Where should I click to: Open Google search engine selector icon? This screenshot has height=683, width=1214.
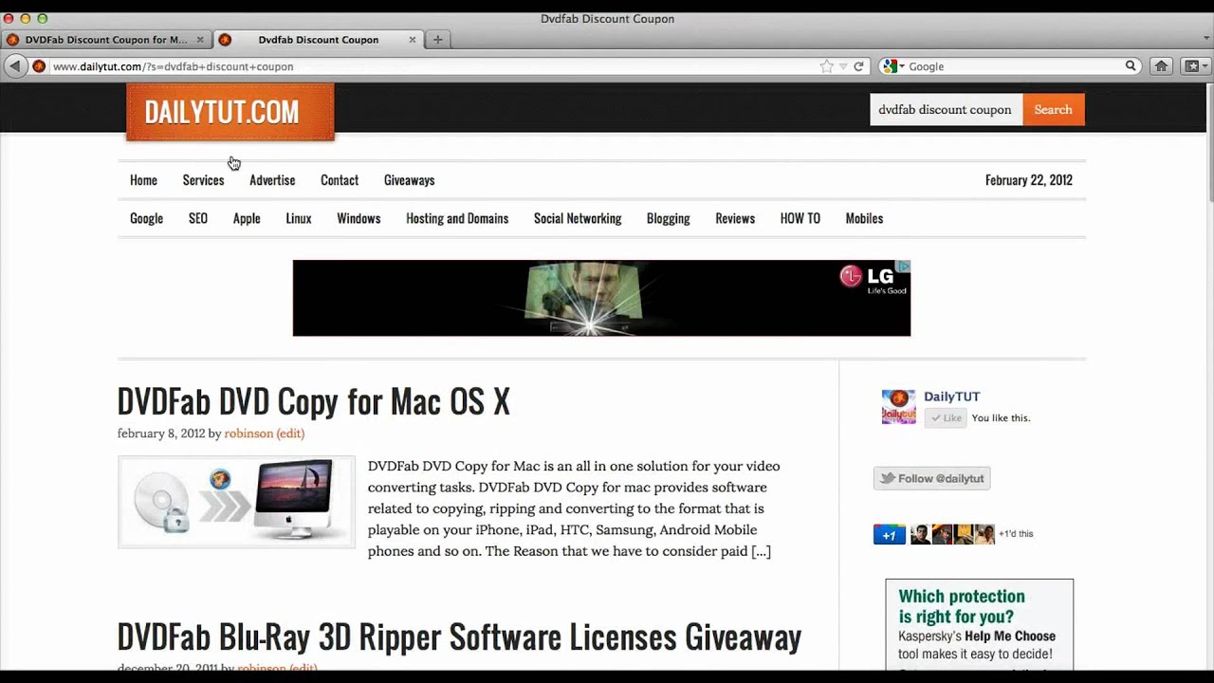coord(892,66)
